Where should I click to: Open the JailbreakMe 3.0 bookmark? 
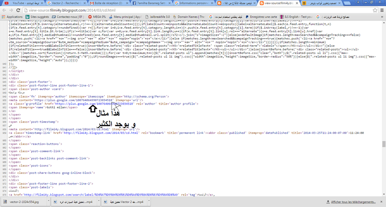point(158,17)
